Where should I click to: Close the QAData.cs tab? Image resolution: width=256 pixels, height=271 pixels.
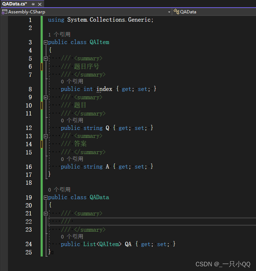[x=39, y=4]
